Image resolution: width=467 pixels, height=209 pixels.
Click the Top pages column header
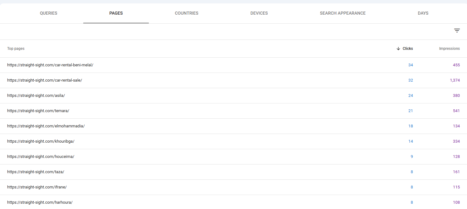[16, 49]
